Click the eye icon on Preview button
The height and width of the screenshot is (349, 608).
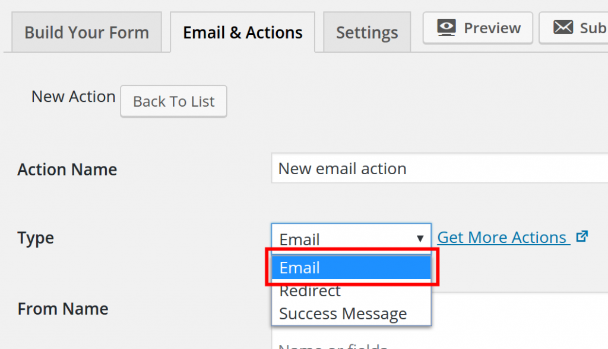446,27
